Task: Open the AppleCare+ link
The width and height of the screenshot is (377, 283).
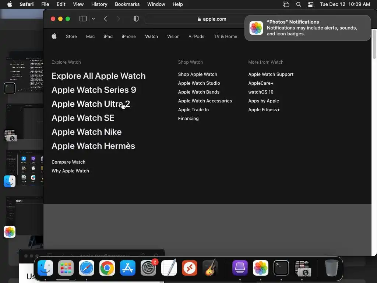Action: pyautogui.click(x=261, y=83)
